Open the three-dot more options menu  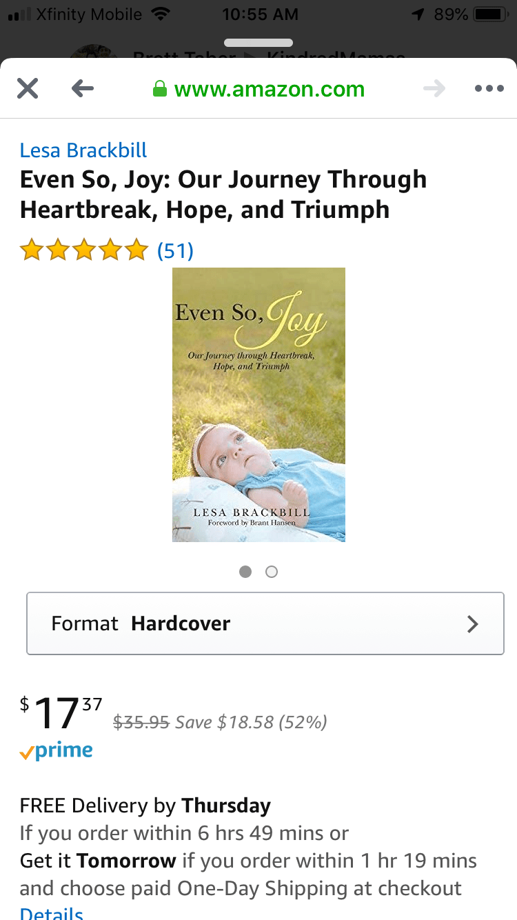point(489,88)
